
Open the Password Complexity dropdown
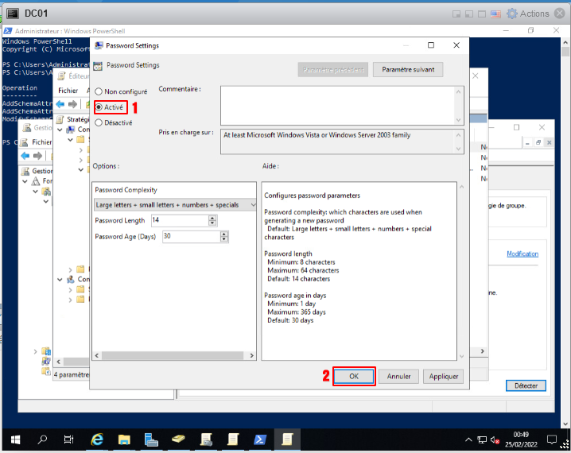tap(175, 205)
